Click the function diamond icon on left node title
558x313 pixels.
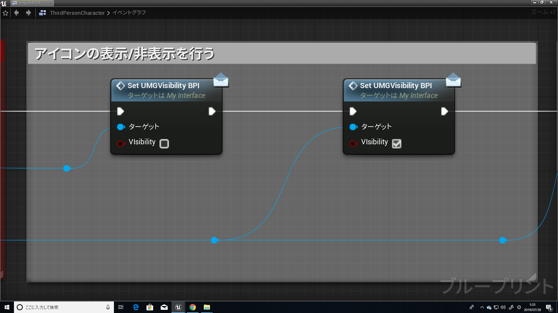click(120, 86)
